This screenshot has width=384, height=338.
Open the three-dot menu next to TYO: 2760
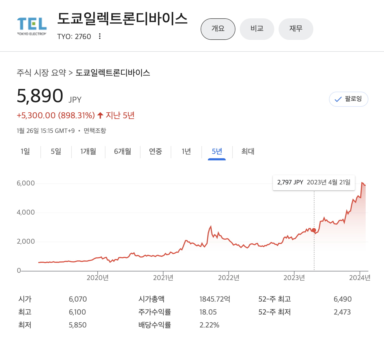[x=100, y=36]
